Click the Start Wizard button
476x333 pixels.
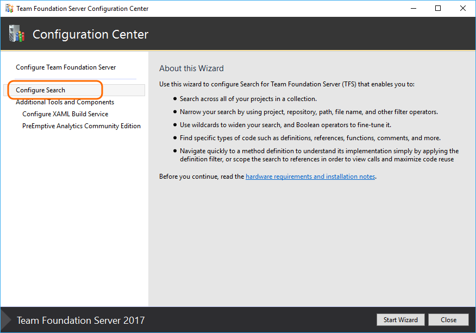[x=400, y=319]
